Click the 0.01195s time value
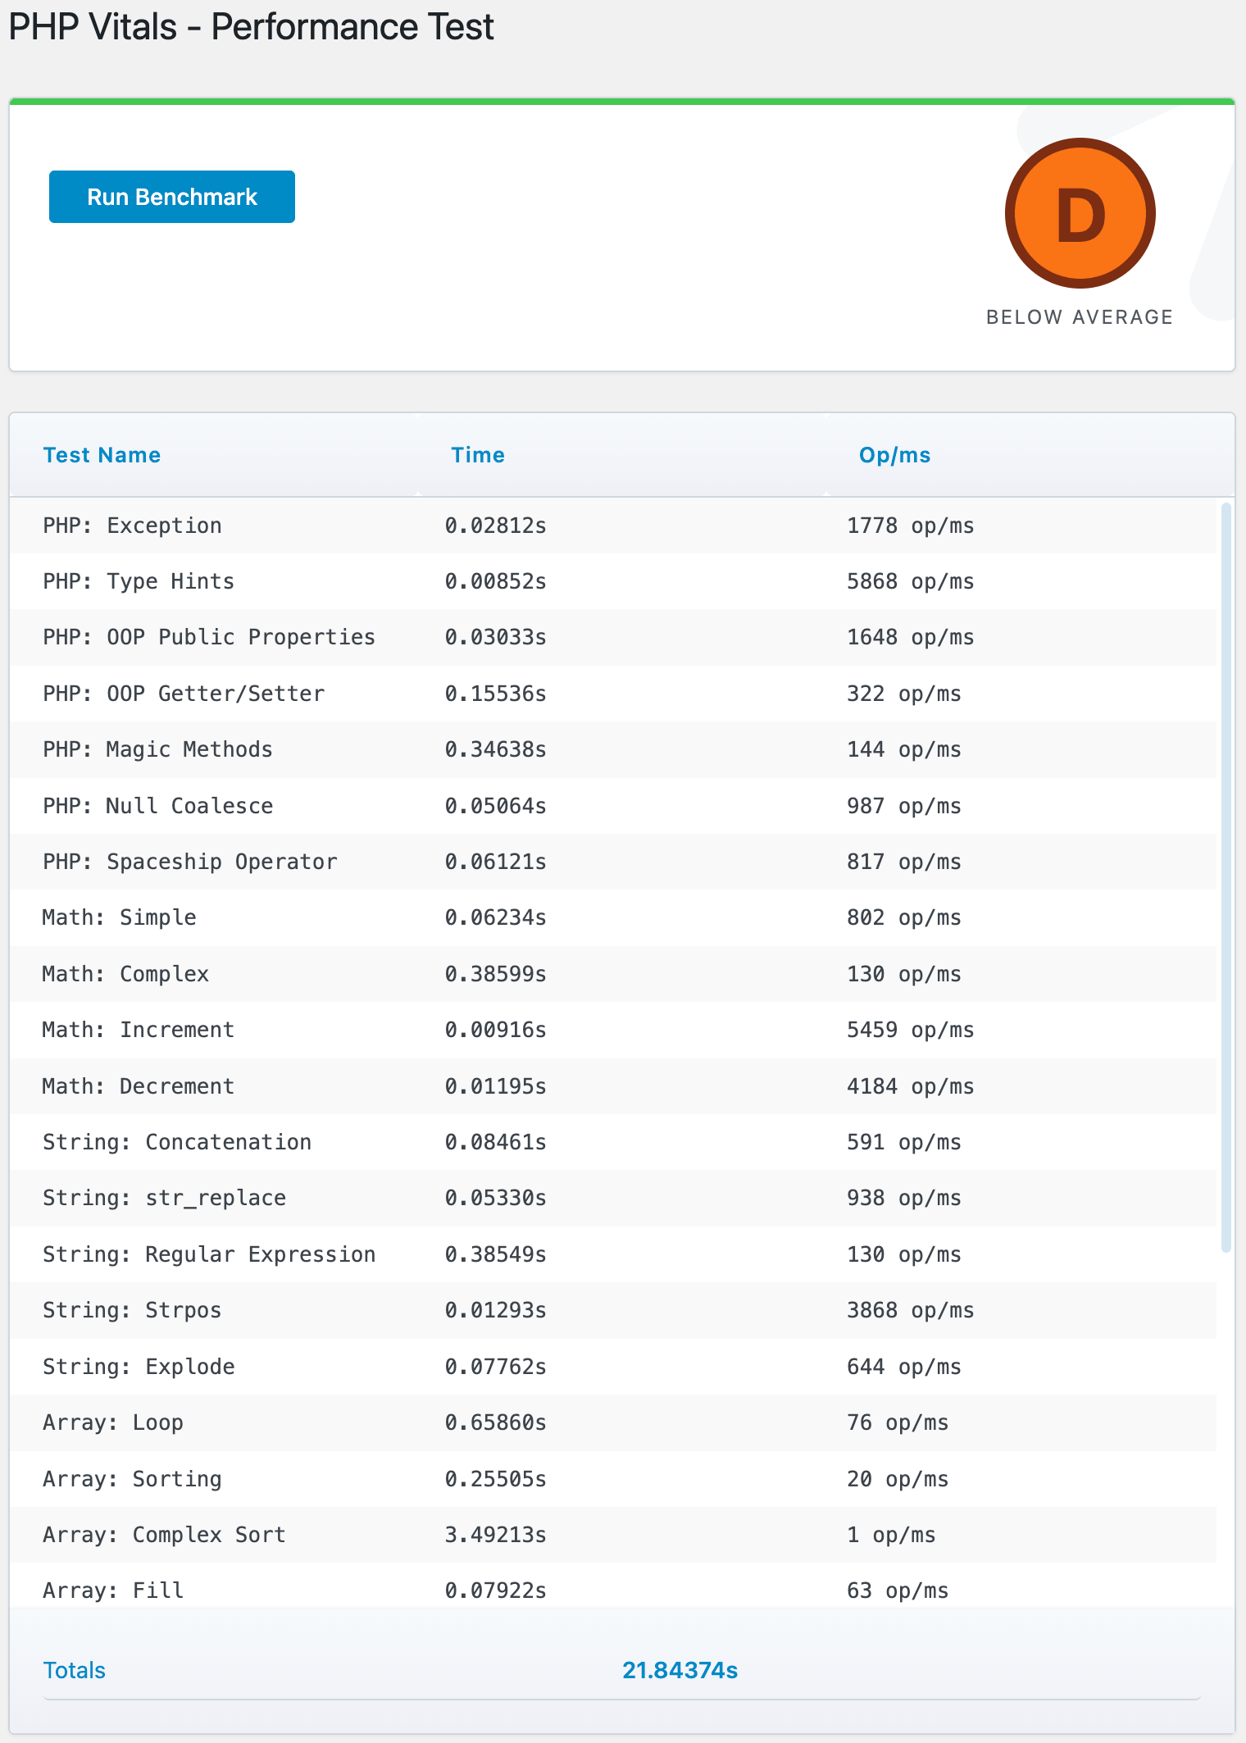 (495, 1086)
